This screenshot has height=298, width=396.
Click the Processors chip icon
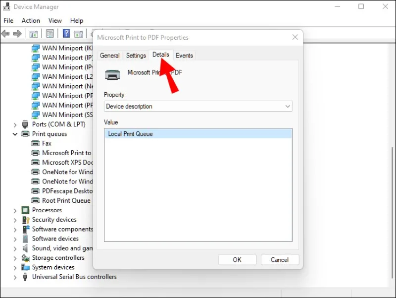coord(25,210)
